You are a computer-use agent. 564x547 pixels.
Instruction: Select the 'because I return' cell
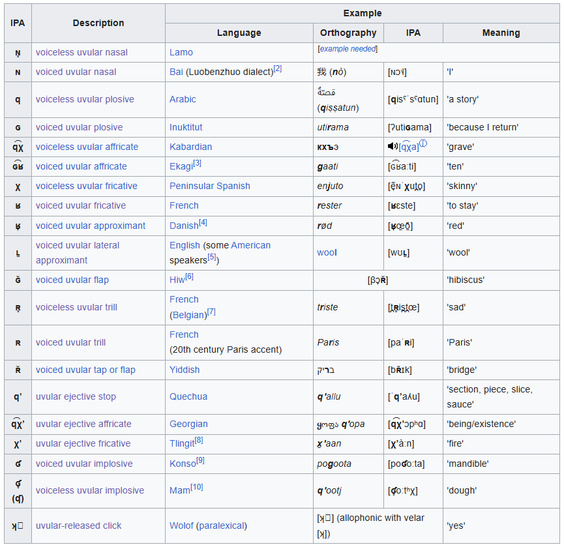pyautogui.click(x=501, y=127)
